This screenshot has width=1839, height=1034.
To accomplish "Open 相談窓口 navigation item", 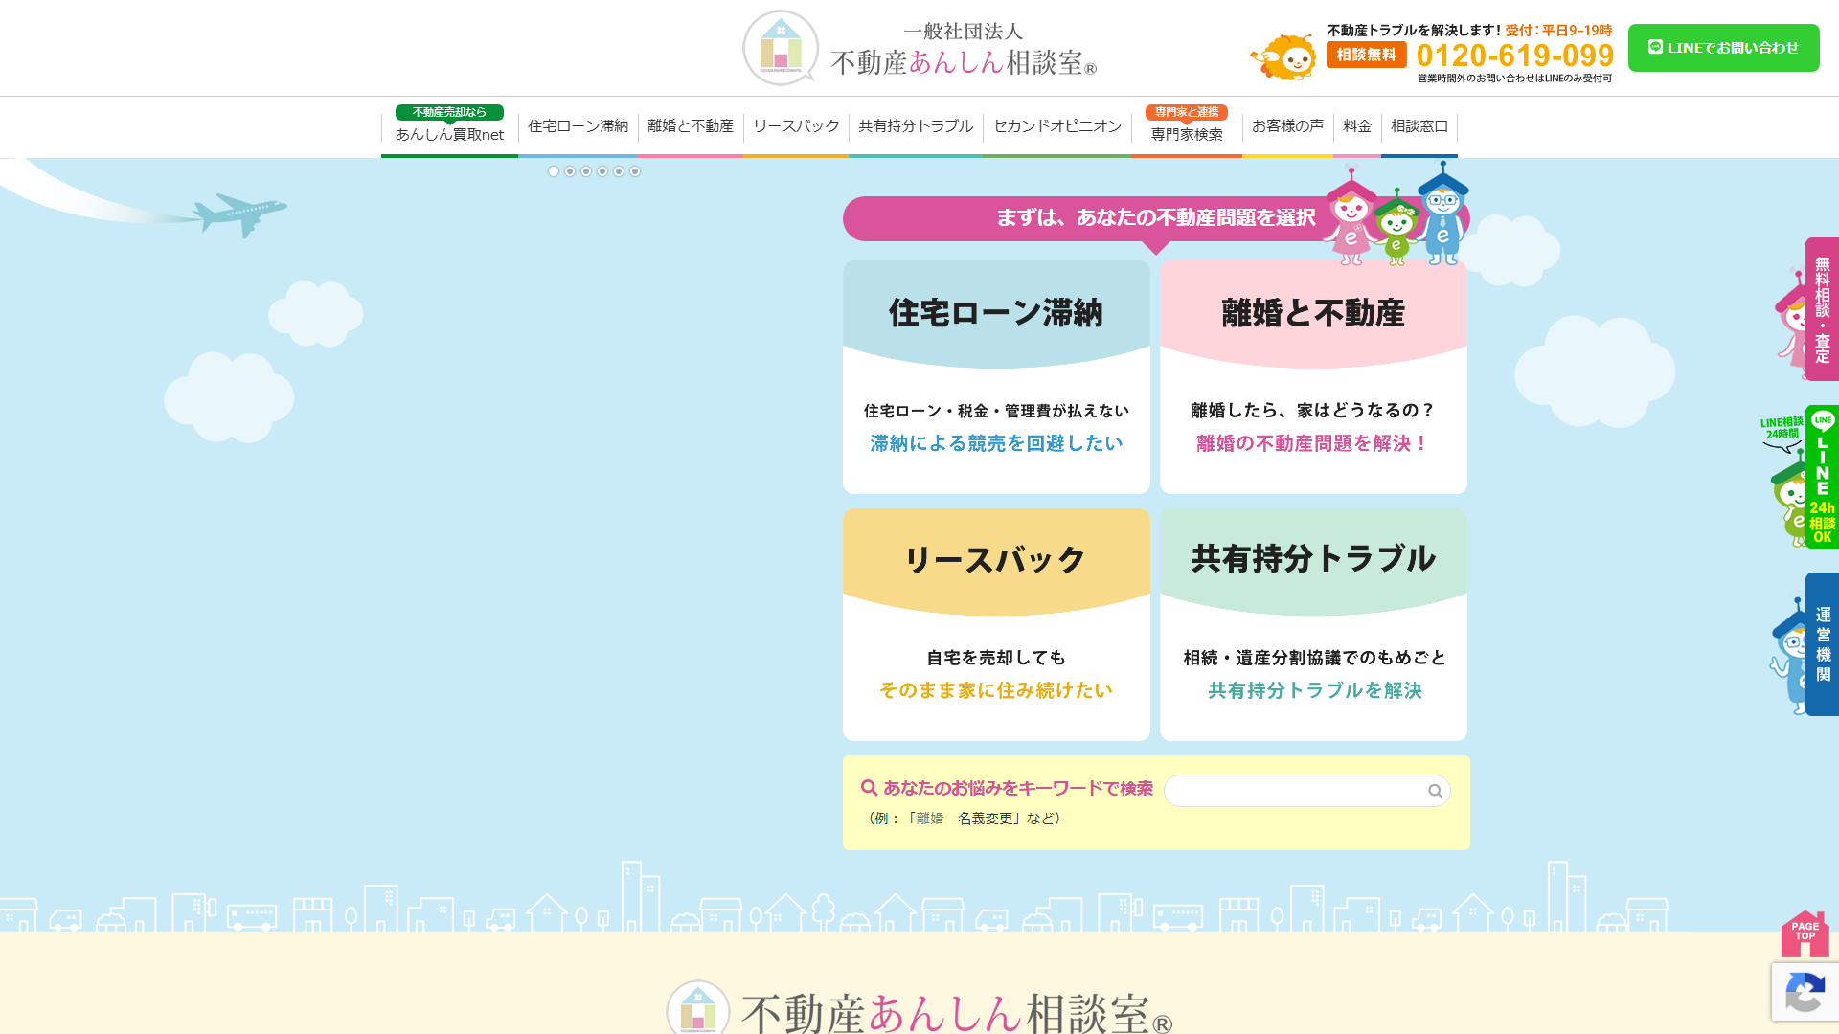I will click(1419, 127).
